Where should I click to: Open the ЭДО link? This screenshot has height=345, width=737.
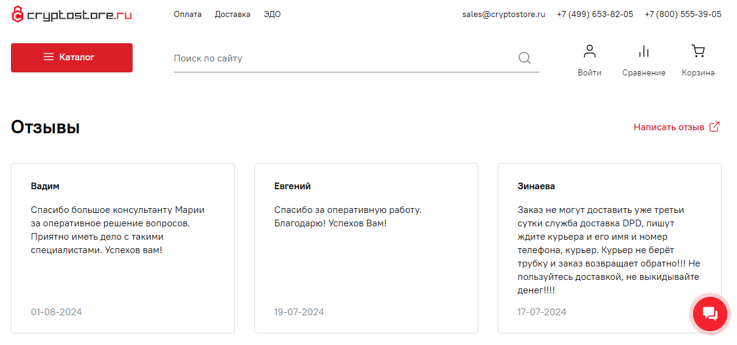(272, 14)
